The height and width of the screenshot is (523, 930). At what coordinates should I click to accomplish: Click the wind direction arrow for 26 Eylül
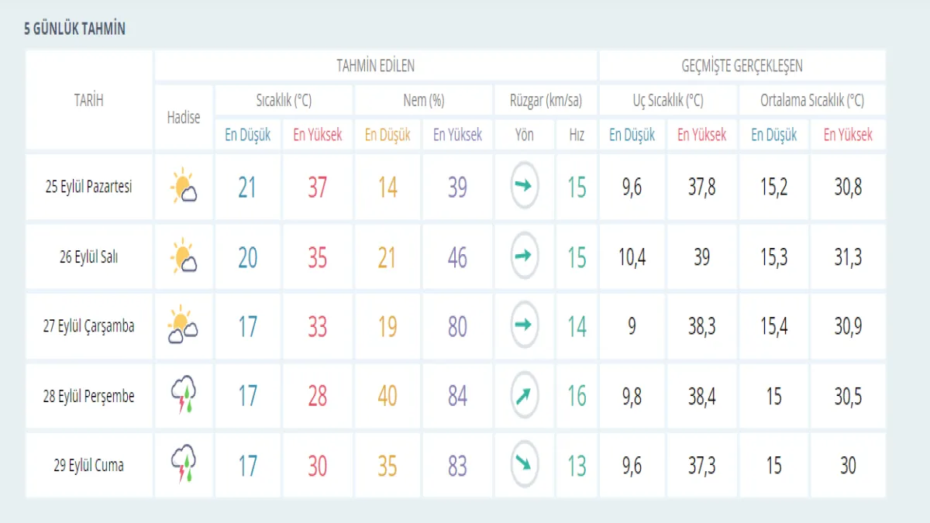tap(524, 256)
